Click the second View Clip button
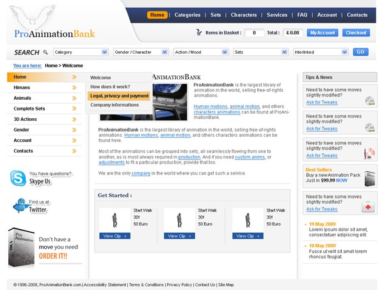Image resolution: width=384 pixels, height=290 pixels. [179, 236]
